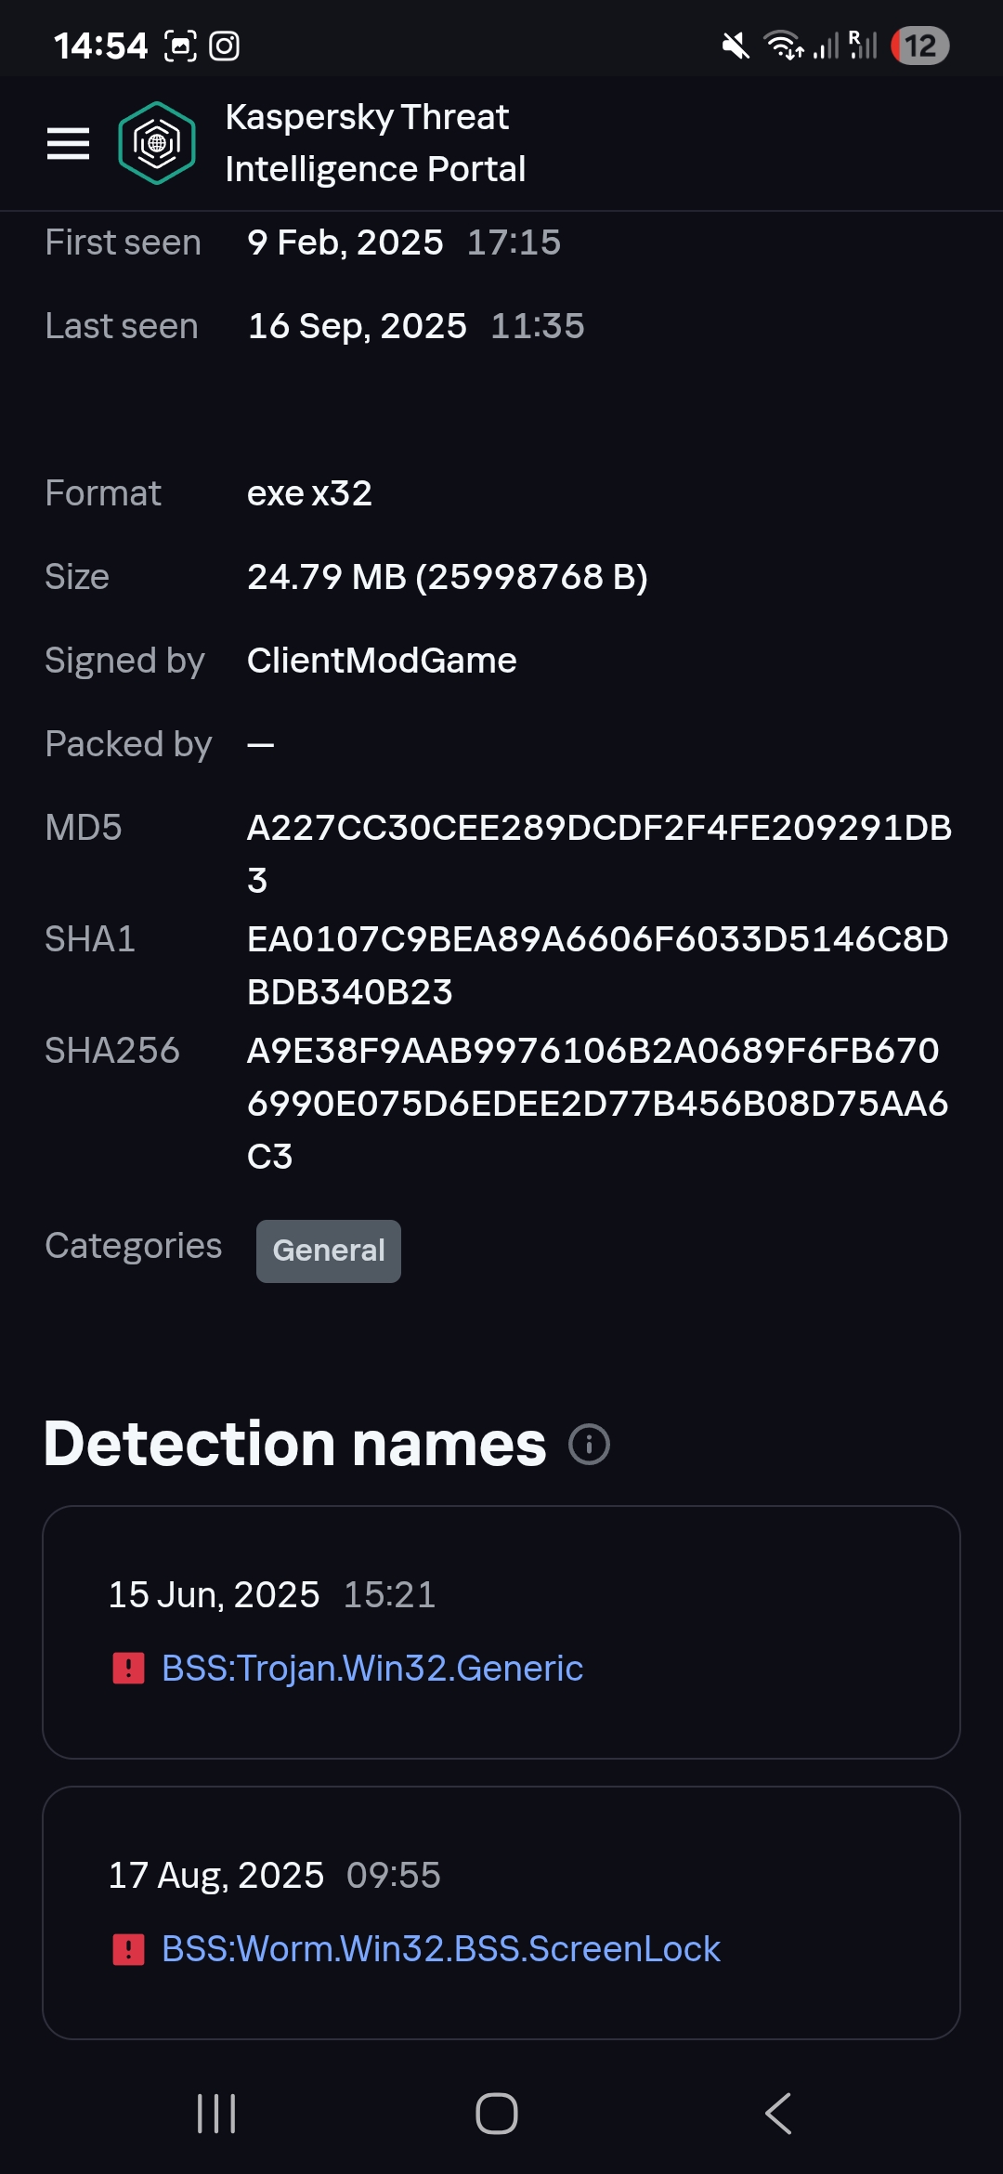Tap red alert icon beside Trojan.Win32.Generic
This screenshot has width=1003, height=2174.
click(x=128, y=1669)
